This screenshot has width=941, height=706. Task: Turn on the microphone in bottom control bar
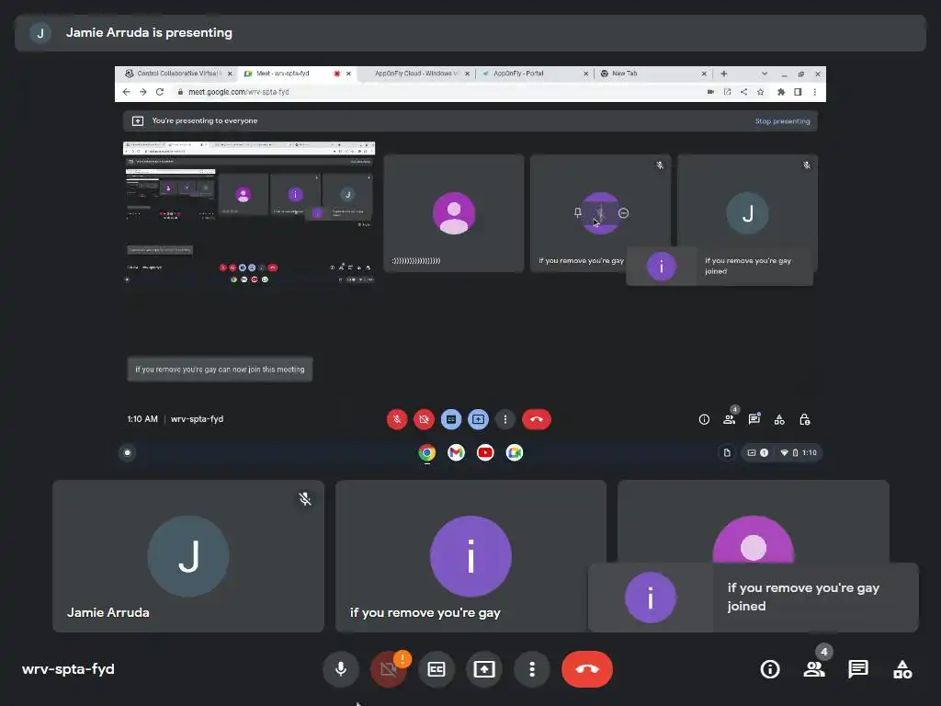pos(340,669)
